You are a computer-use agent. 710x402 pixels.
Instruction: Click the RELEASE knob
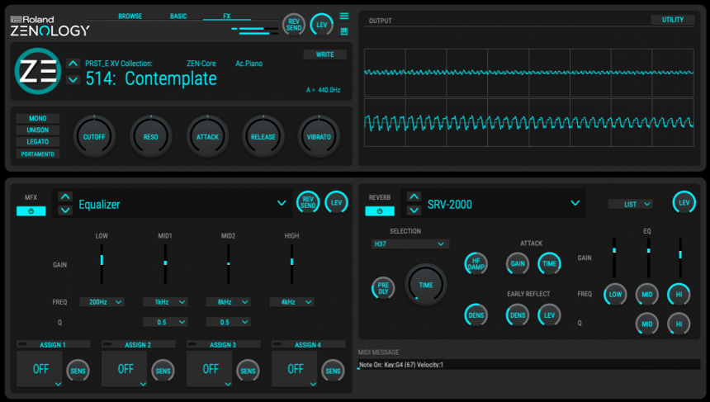click(x=263, y=136)
